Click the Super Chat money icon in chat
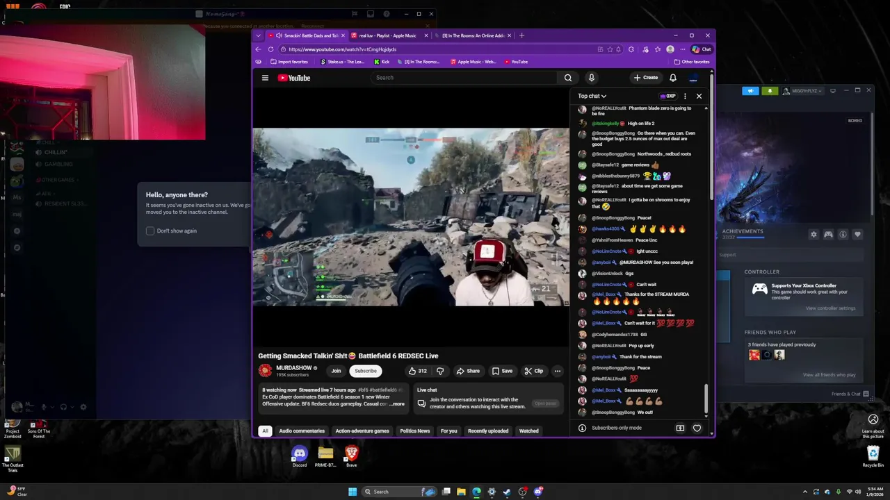Screen dimensions: 890x500 click(680, 428)
